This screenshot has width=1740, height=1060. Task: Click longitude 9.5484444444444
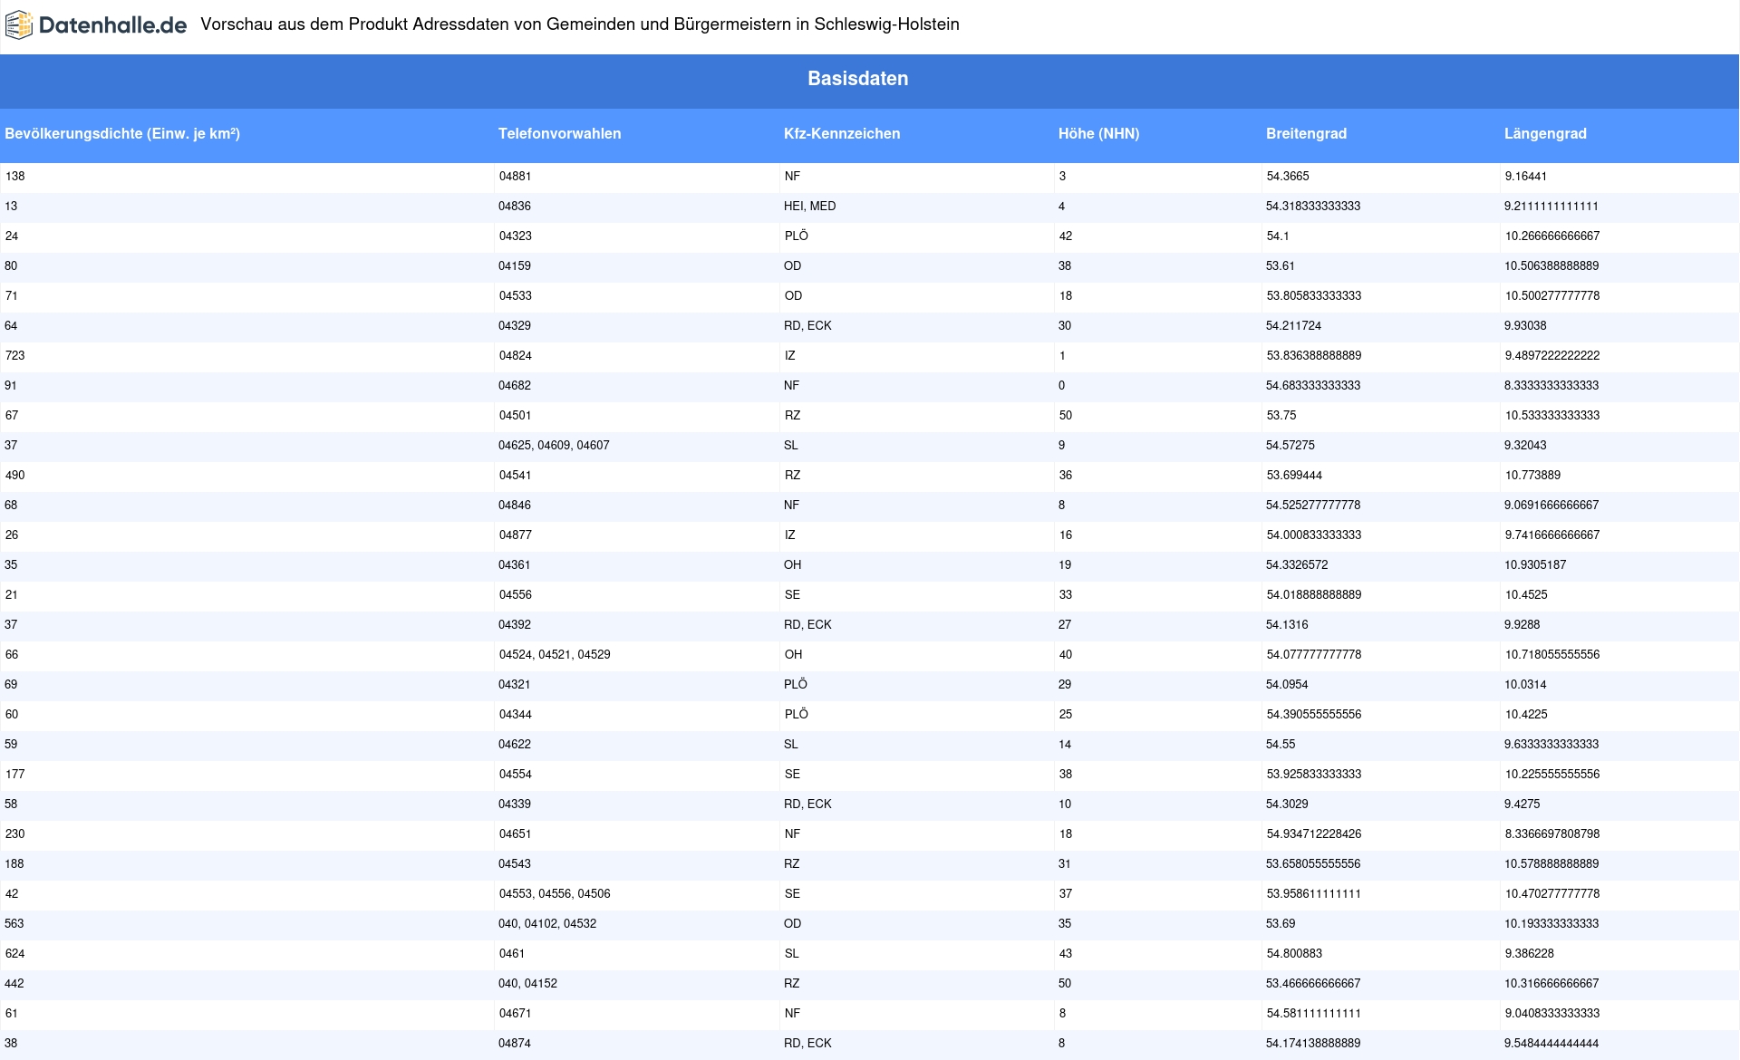1551,1044
